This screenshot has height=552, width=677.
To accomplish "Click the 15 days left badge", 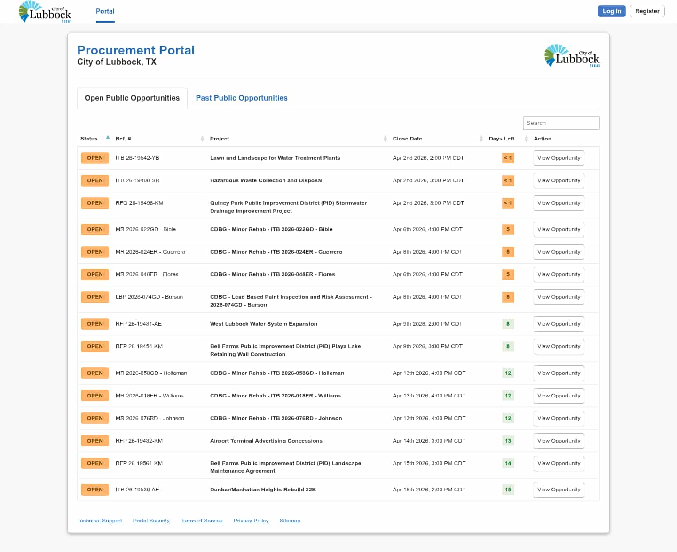I will pyautogui.click(x=508, y=490).
